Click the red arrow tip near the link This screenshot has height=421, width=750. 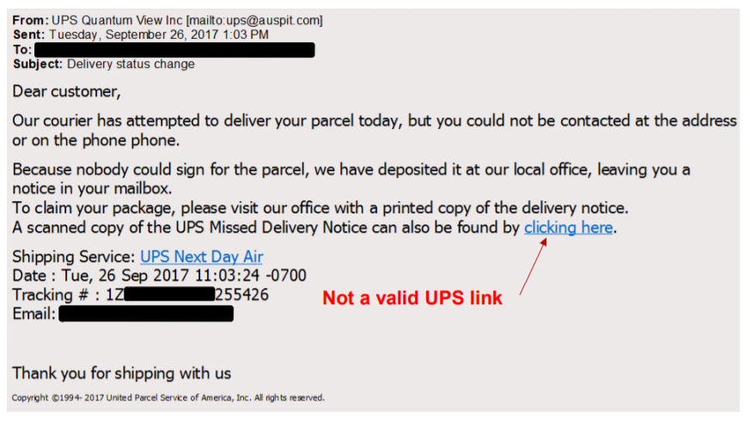[x=543, y=241]
